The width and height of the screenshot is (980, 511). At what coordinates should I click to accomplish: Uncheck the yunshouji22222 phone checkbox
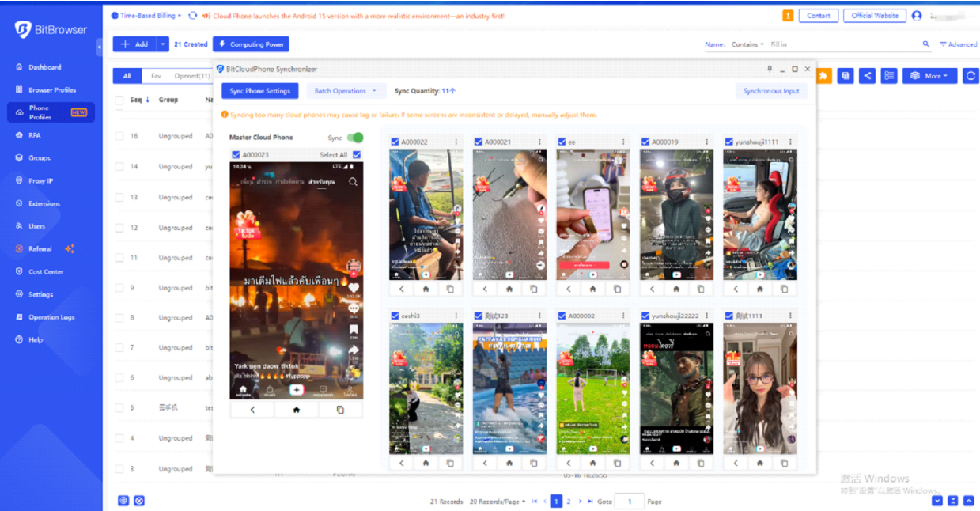click(x=645, y=316)
